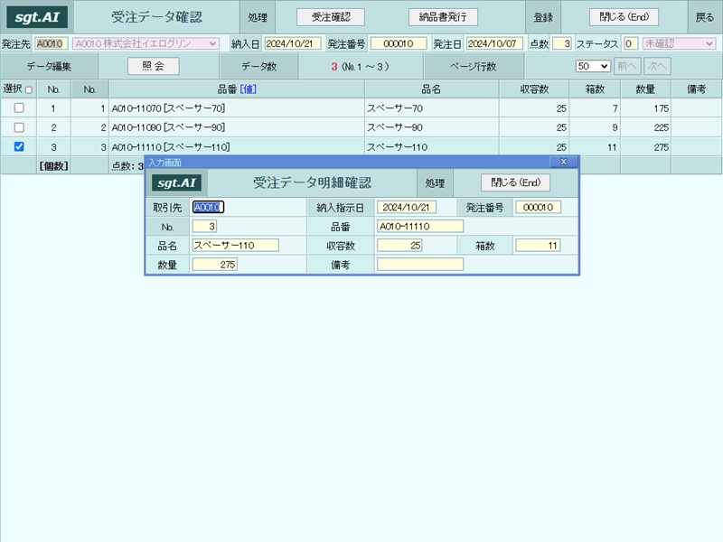723x542 pixels.
Task: Click the 箱数 column header
Action: pyautogui.click(x=595, y=89)
